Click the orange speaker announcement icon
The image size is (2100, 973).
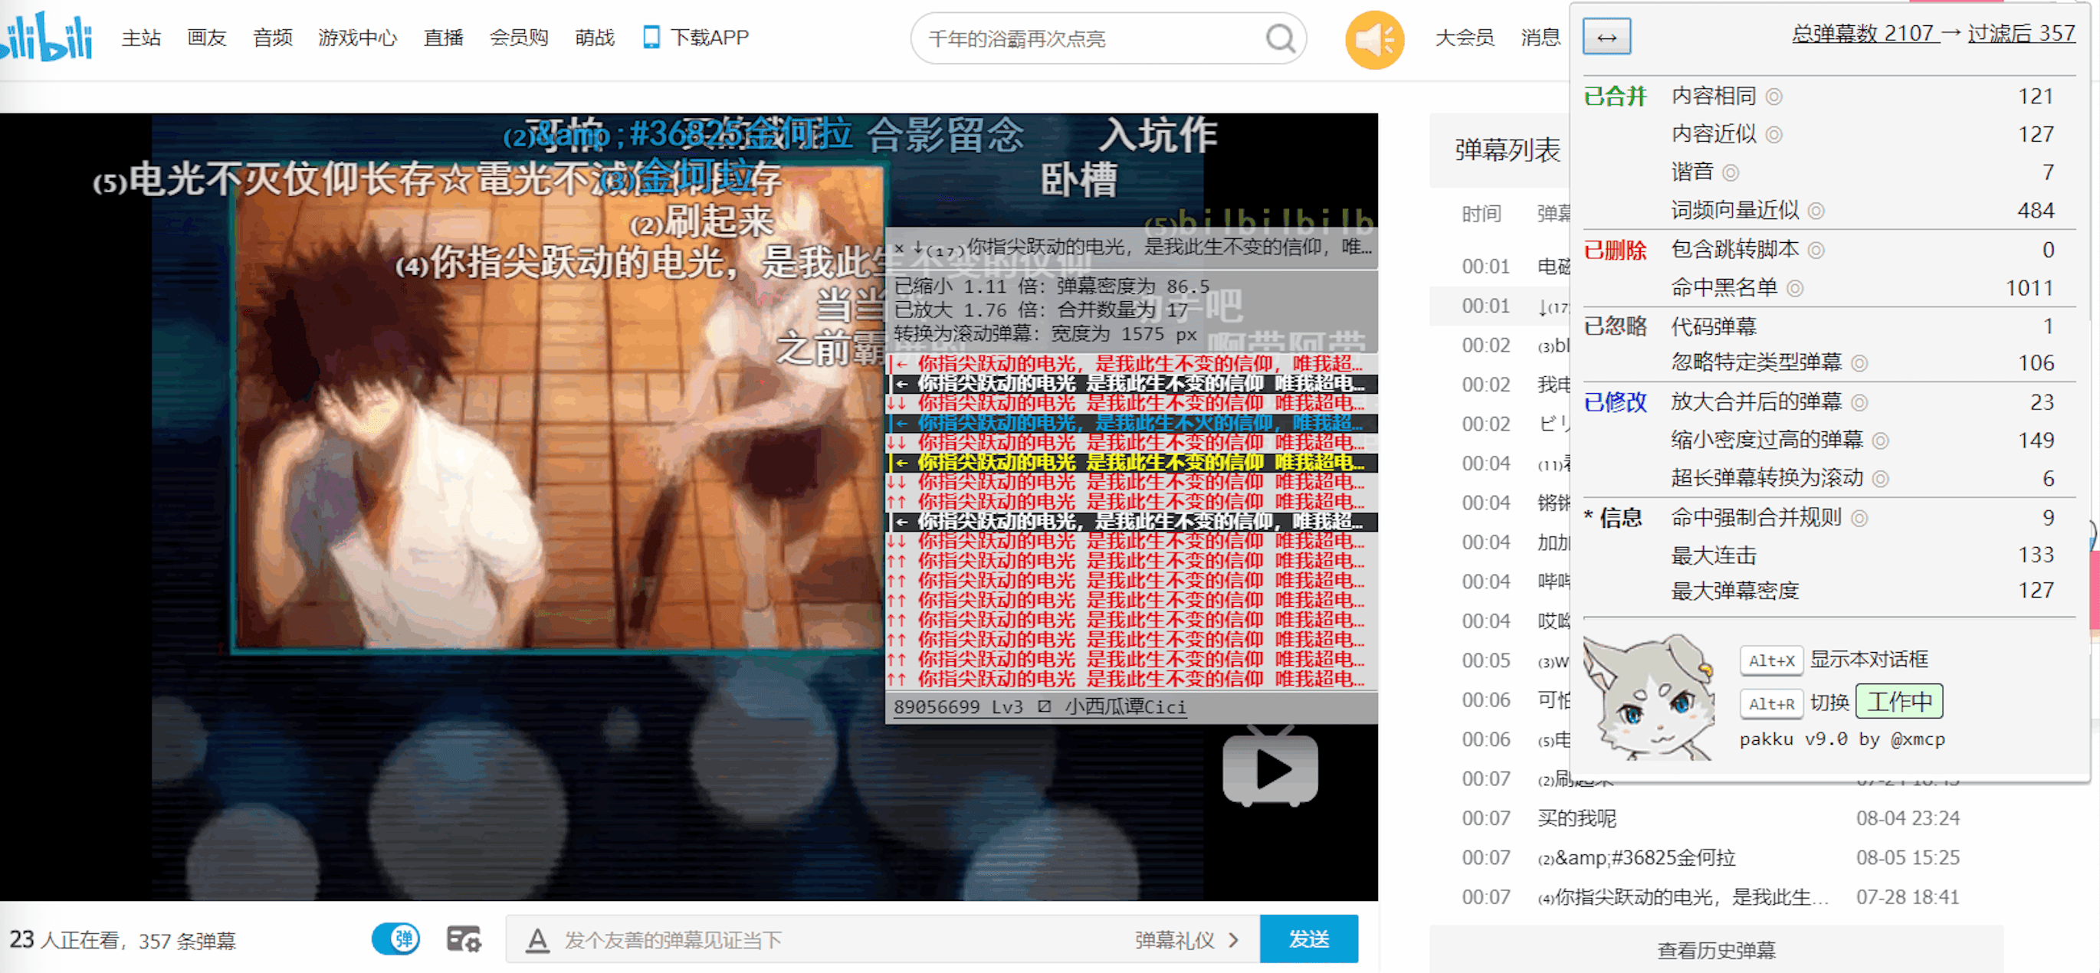point(1374,39)
